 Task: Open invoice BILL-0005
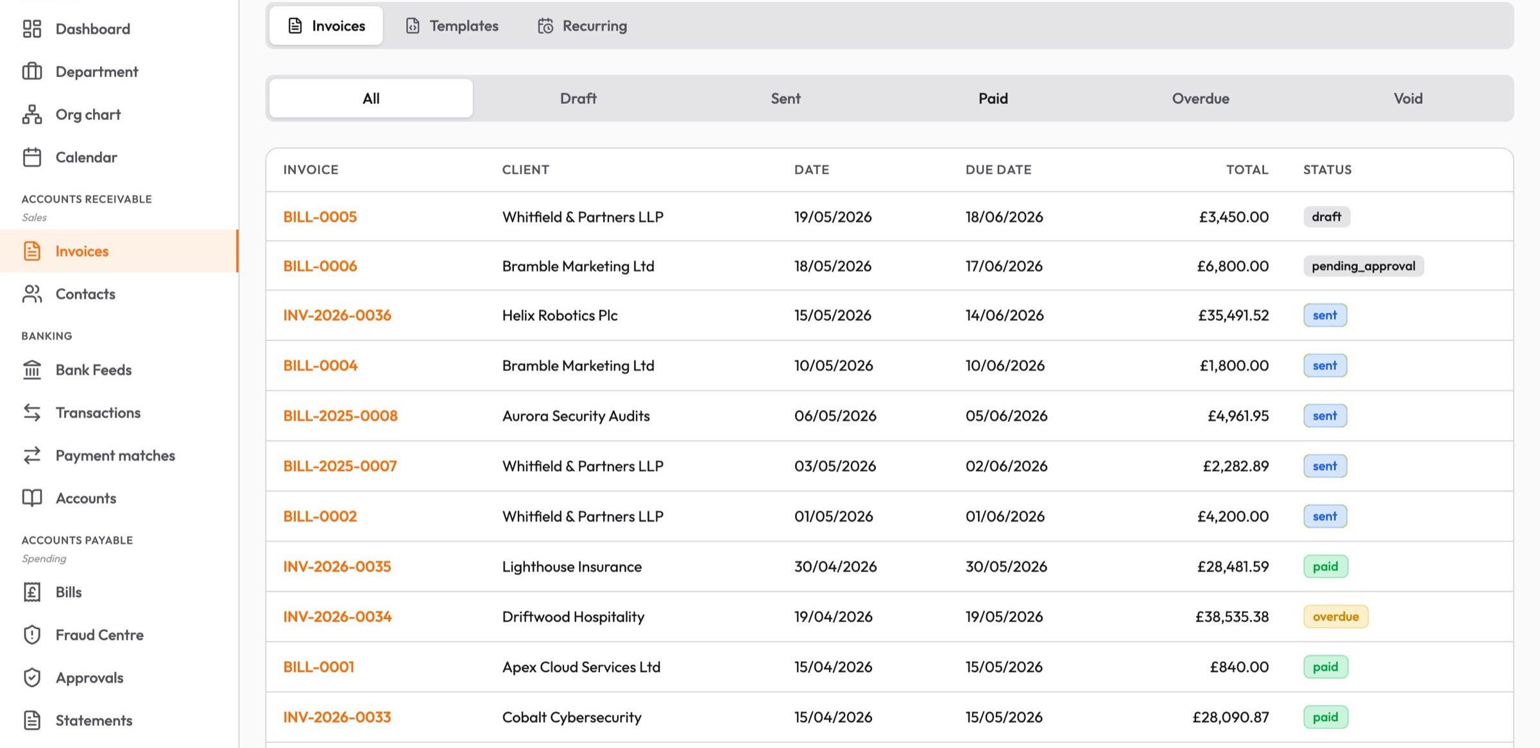coord(320,217)
